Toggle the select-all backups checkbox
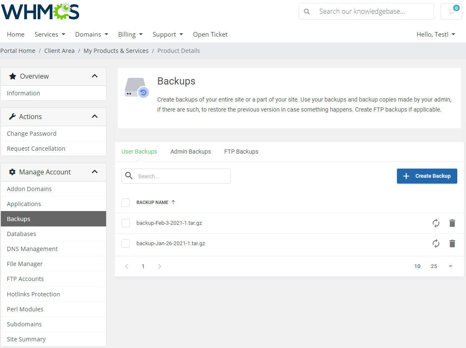Viewport: 466px width, 348px height. point(126,203)
